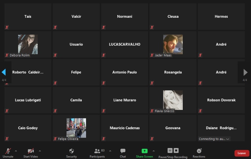This screenshot has height=159, width=251.
Task: Select Débora Rolim's profile photo
Action: [28, 44]
